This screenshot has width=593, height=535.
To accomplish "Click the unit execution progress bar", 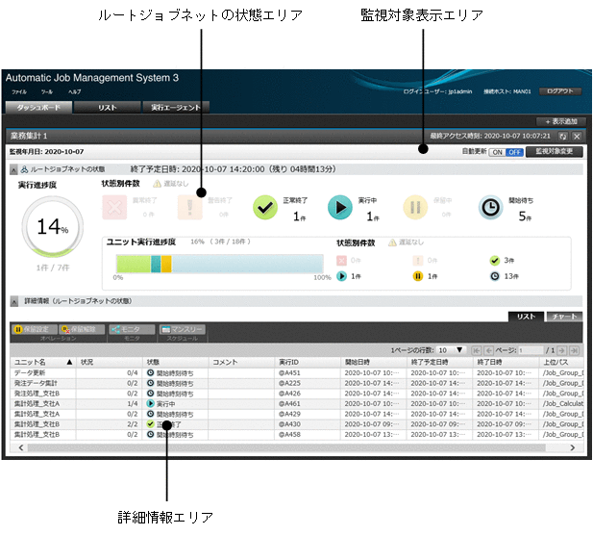I will (x=221, y=264).
